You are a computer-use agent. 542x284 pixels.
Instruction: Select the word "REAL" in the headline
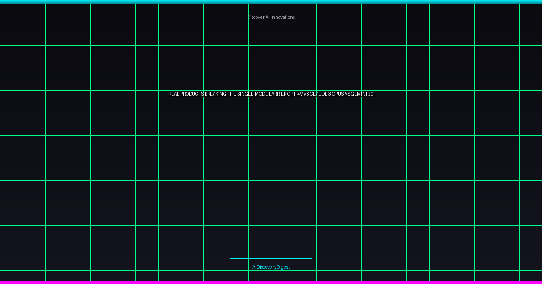click(174, 94)
